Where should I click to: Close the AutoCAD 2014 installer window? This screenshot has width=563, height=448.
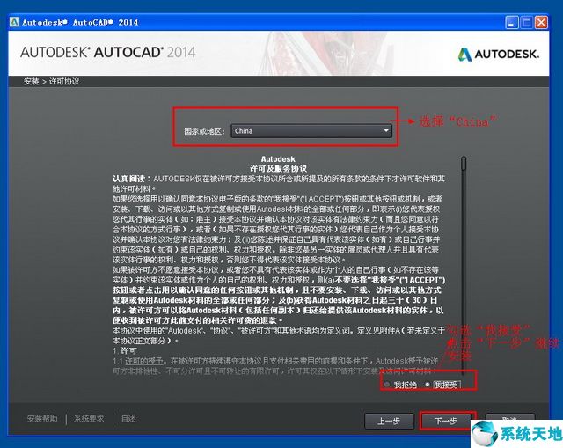pos(541,23)
